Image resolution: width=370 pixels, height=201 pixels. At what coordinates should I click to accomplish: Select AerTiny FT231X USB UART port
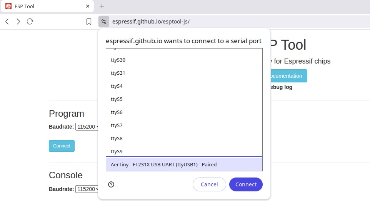pyautogui.click(x=184, y=164)
